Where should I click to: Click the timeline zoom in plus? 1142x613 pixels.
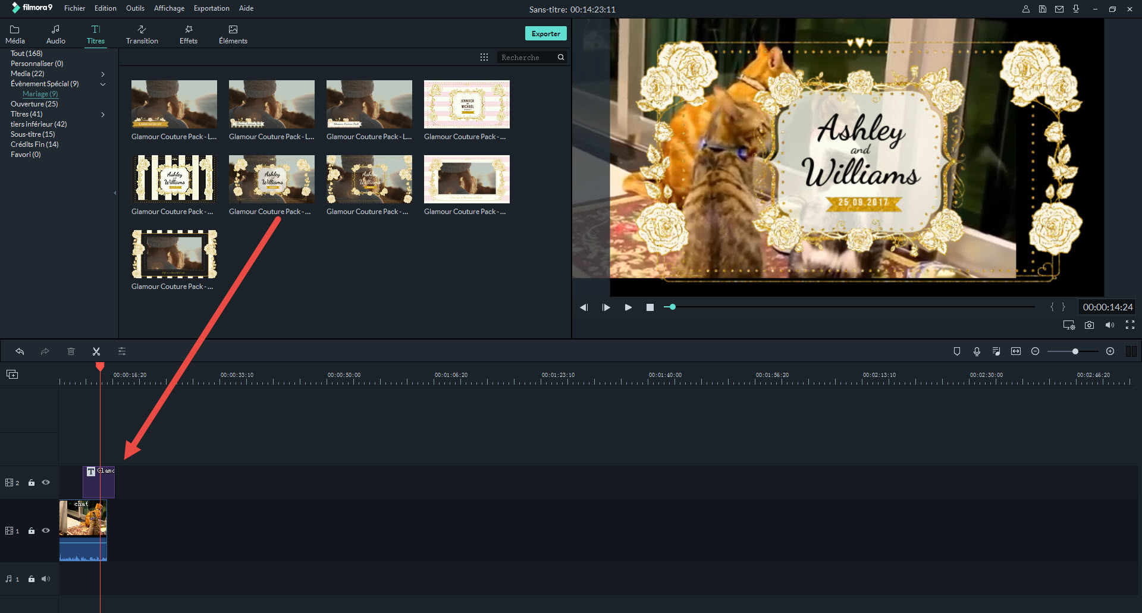click(x=1110, y=351)
